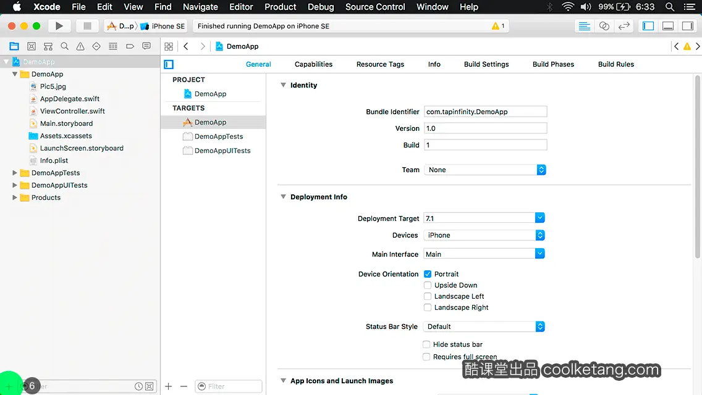Expand the Products folder
Screen dimensions: 702x395
[14, 197]
